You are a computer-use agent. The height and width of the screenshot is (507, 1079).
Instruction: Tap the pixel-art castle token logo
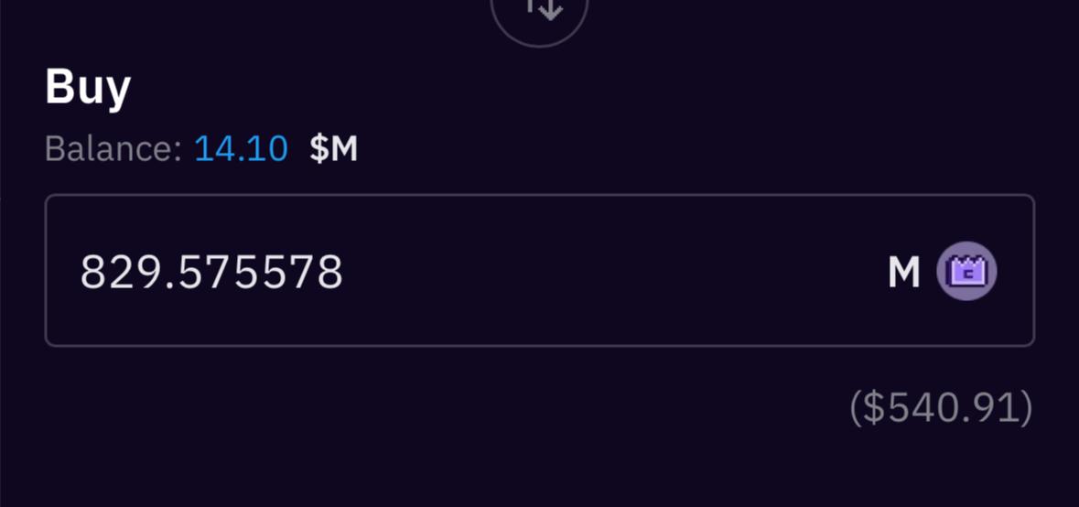pos(966,271)
